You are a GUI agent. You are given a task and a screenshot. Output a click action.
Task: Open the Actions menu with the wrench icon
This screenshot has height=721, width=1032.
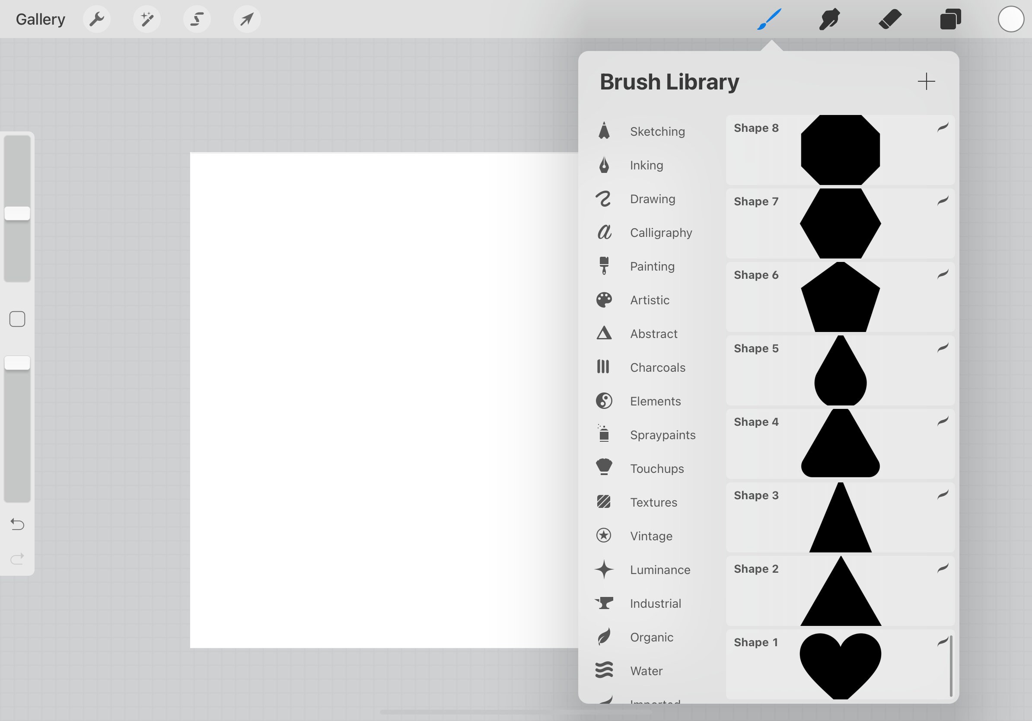pyautogui.click(x=97, y=19)
